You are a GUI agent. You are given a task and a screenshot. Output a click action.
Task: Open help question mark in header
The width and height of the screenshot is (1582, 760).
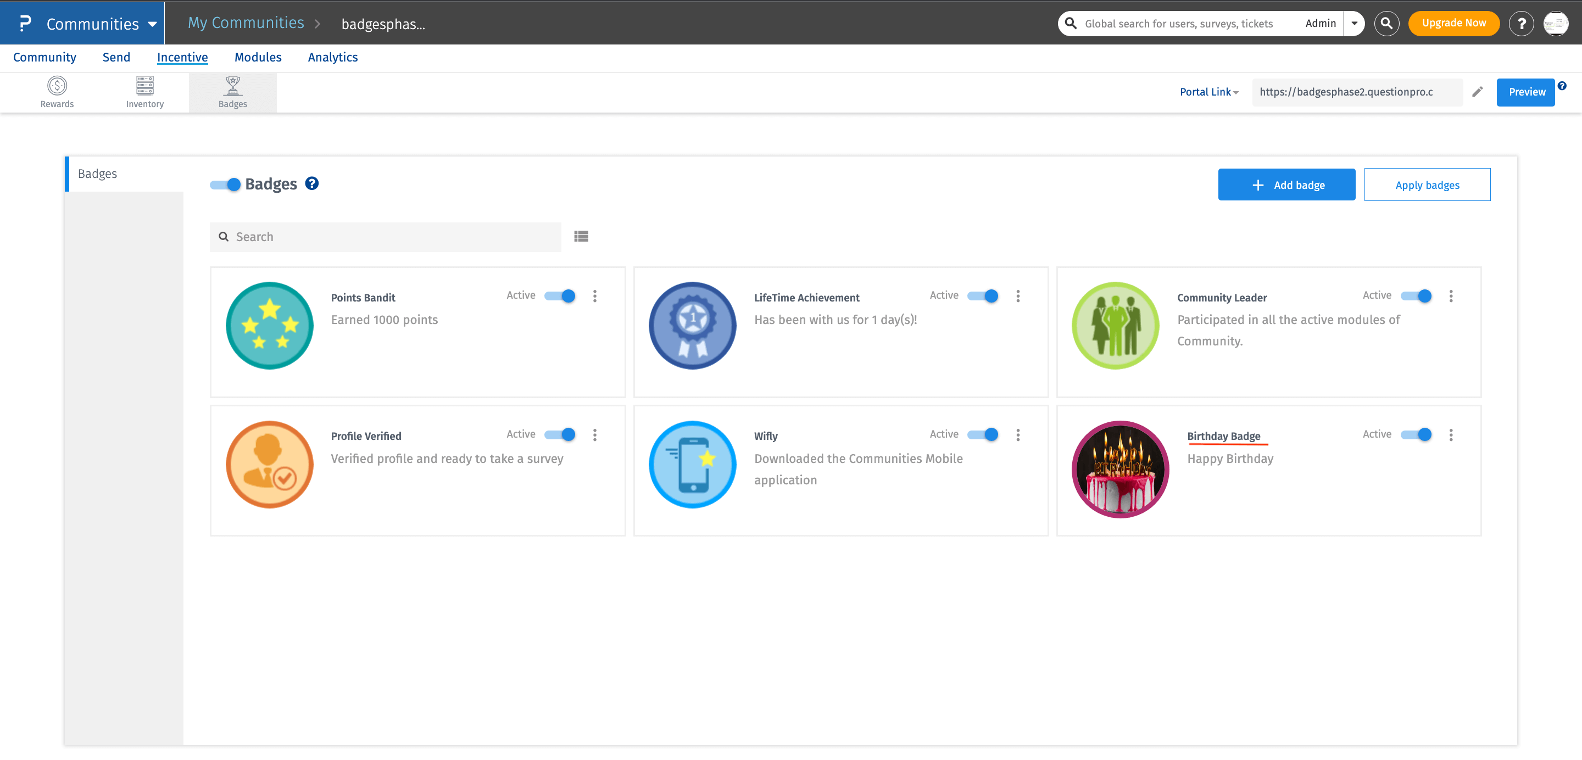(x=1520, y=23)
